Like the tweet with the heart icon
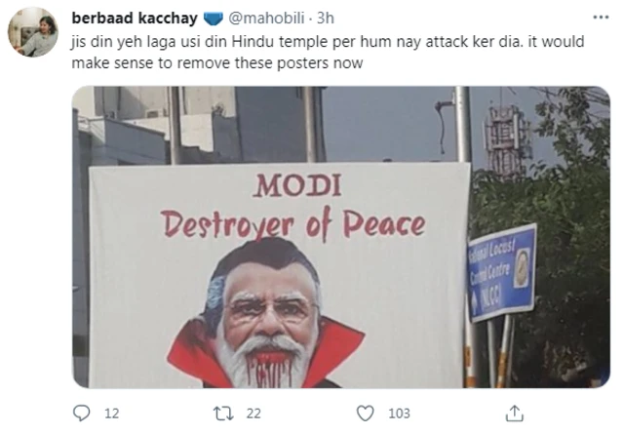Image resolution: width=624 pixels, height=434 pixels. (x=365, y=414)
